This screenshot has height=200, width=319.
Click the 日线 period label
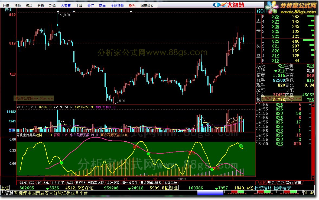coord(8,10)
